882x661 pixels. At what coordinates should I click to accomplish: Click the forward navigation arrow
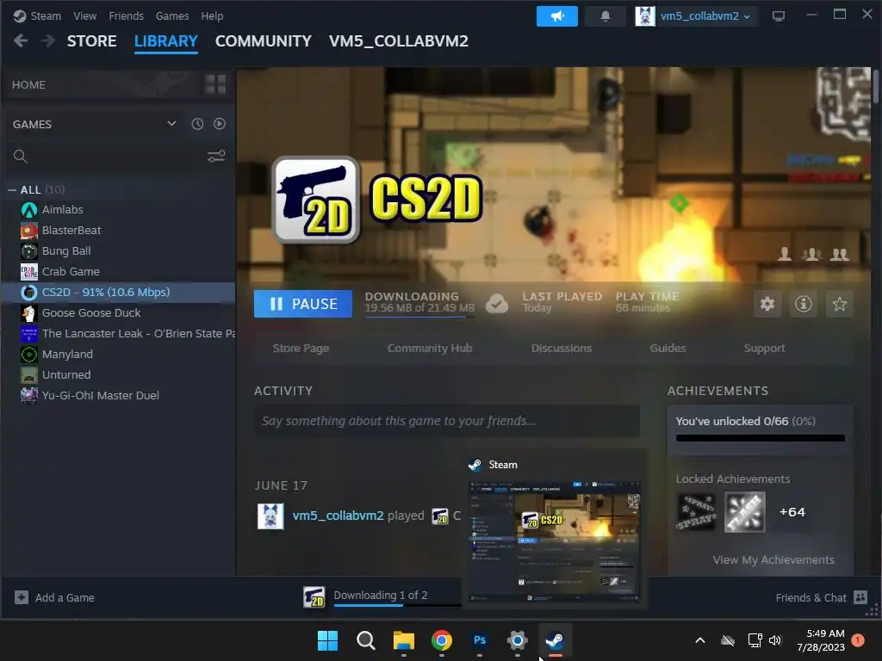pyautogui.click(x=48, y=41)
